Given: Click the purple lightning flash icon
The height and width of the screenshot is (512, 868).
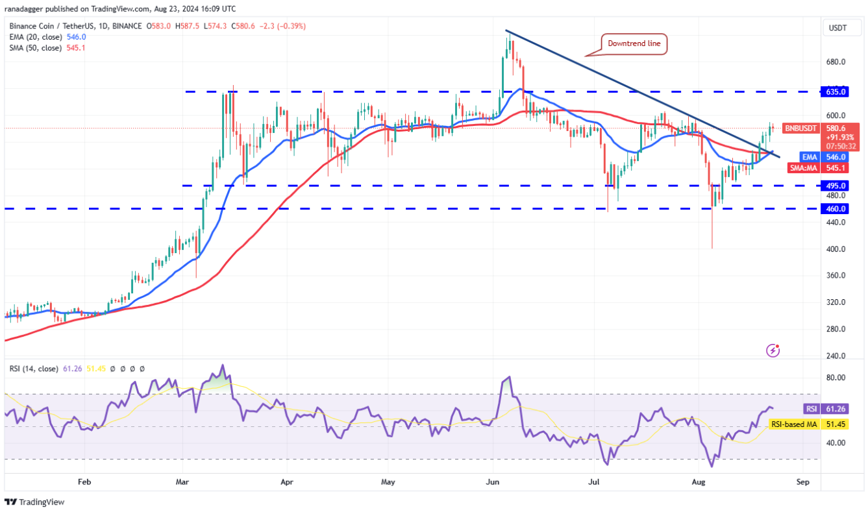Looking at the screenshot, I should coord(773,350).
